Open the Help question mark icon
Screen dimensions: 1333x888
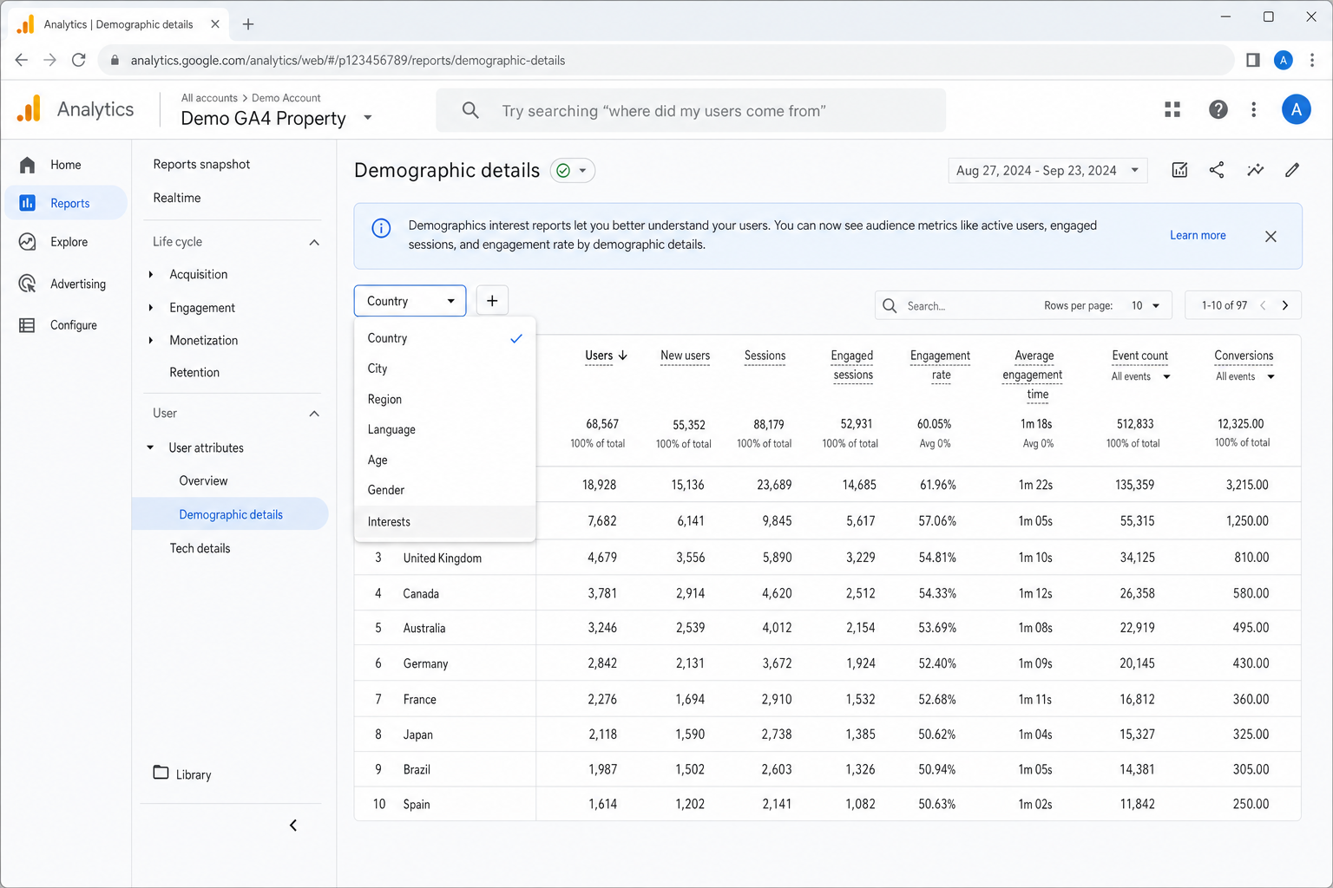[x=1218, y=109]
